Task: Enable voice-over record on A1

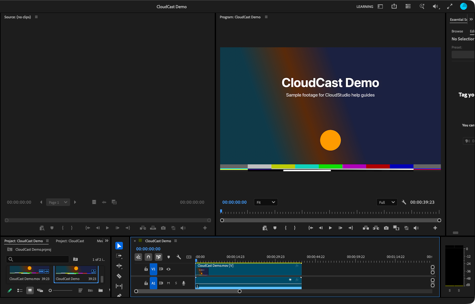Action: [184, 283]
